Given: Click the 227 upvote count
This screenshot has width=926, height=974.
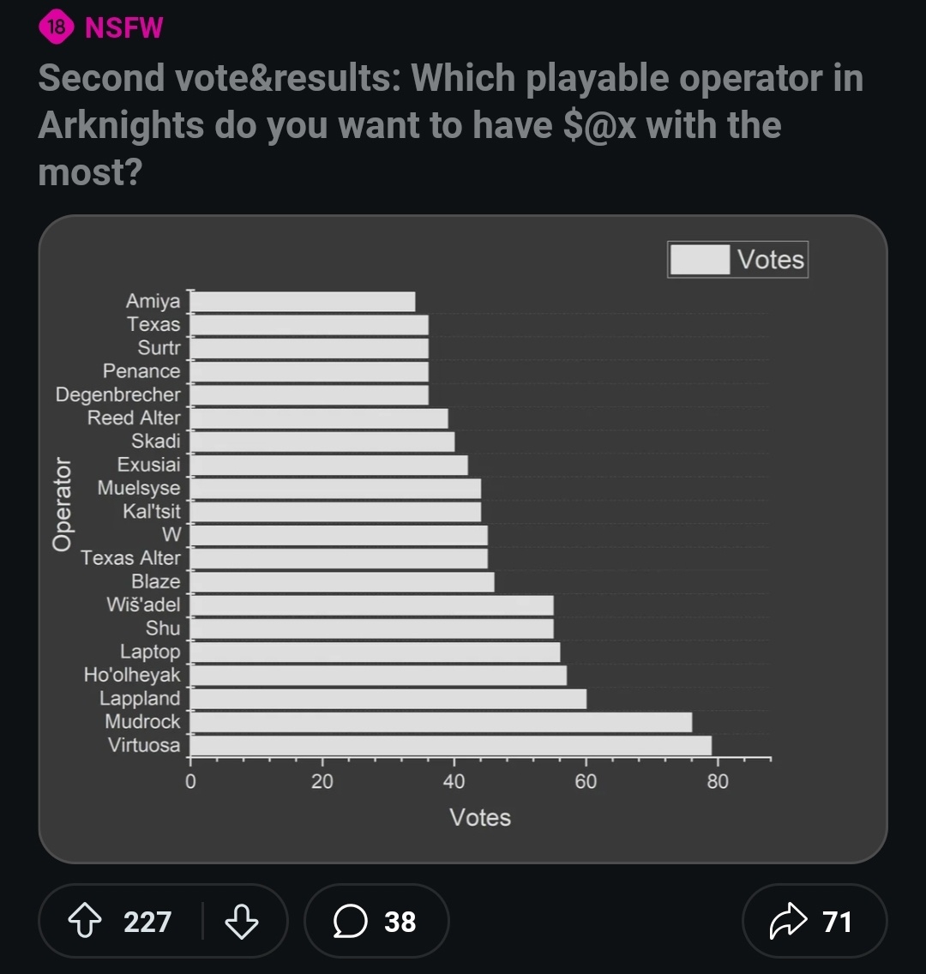Looking at the screenshot, I should pos(147,922).
